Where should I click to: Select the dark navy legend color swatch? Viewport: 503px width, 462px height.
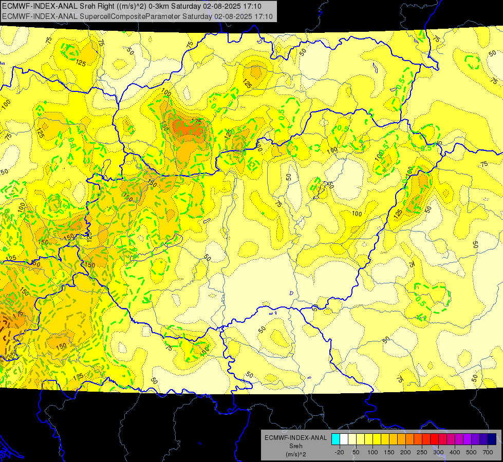pyautogui.click(x=492, y=439)
